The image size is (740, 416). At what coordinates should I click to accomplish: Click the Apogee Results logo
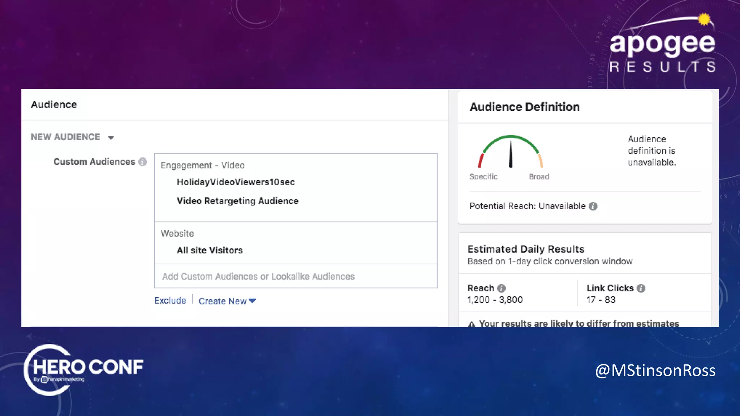(662, 45)
